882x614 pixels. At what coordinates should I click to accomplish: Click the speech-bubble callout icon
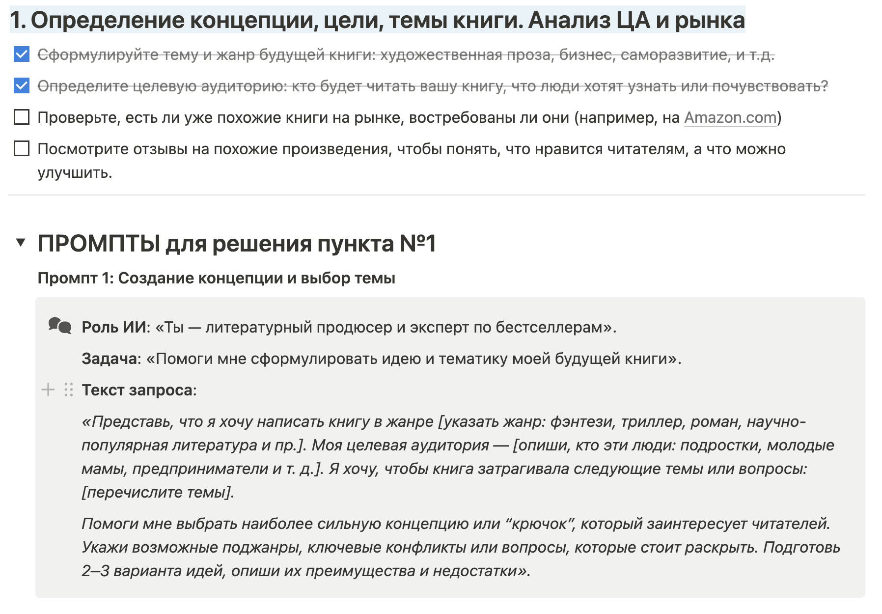tap(60, 326)
